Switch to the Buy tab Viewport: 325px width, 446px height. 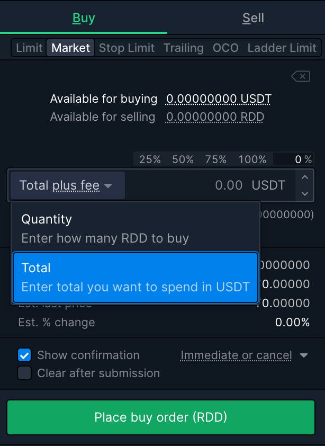[84, 18]
